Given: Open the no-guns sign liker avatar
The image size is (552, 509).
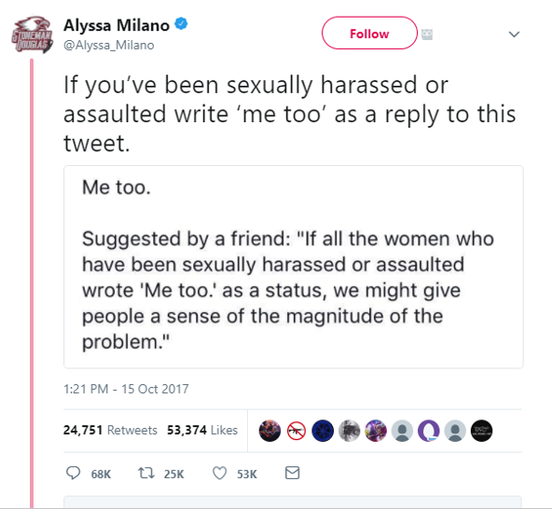Looking at the screenshot, I should coord(297,431).
